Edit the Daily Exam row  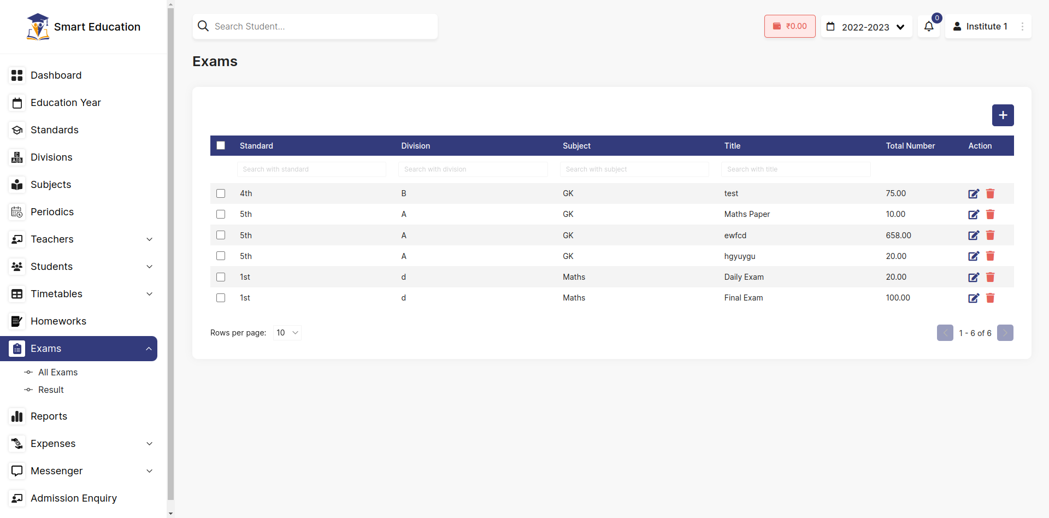[x=974, y=277]
